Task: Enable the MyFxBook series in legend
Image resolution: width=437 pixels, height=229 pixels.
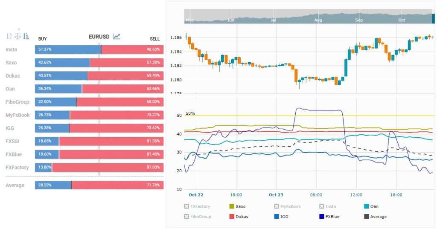Action: [x=277, y=206]
